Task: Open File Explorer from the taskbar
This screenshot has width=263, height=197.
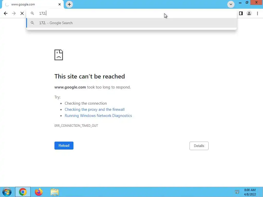Action: (x=55, y=192)
